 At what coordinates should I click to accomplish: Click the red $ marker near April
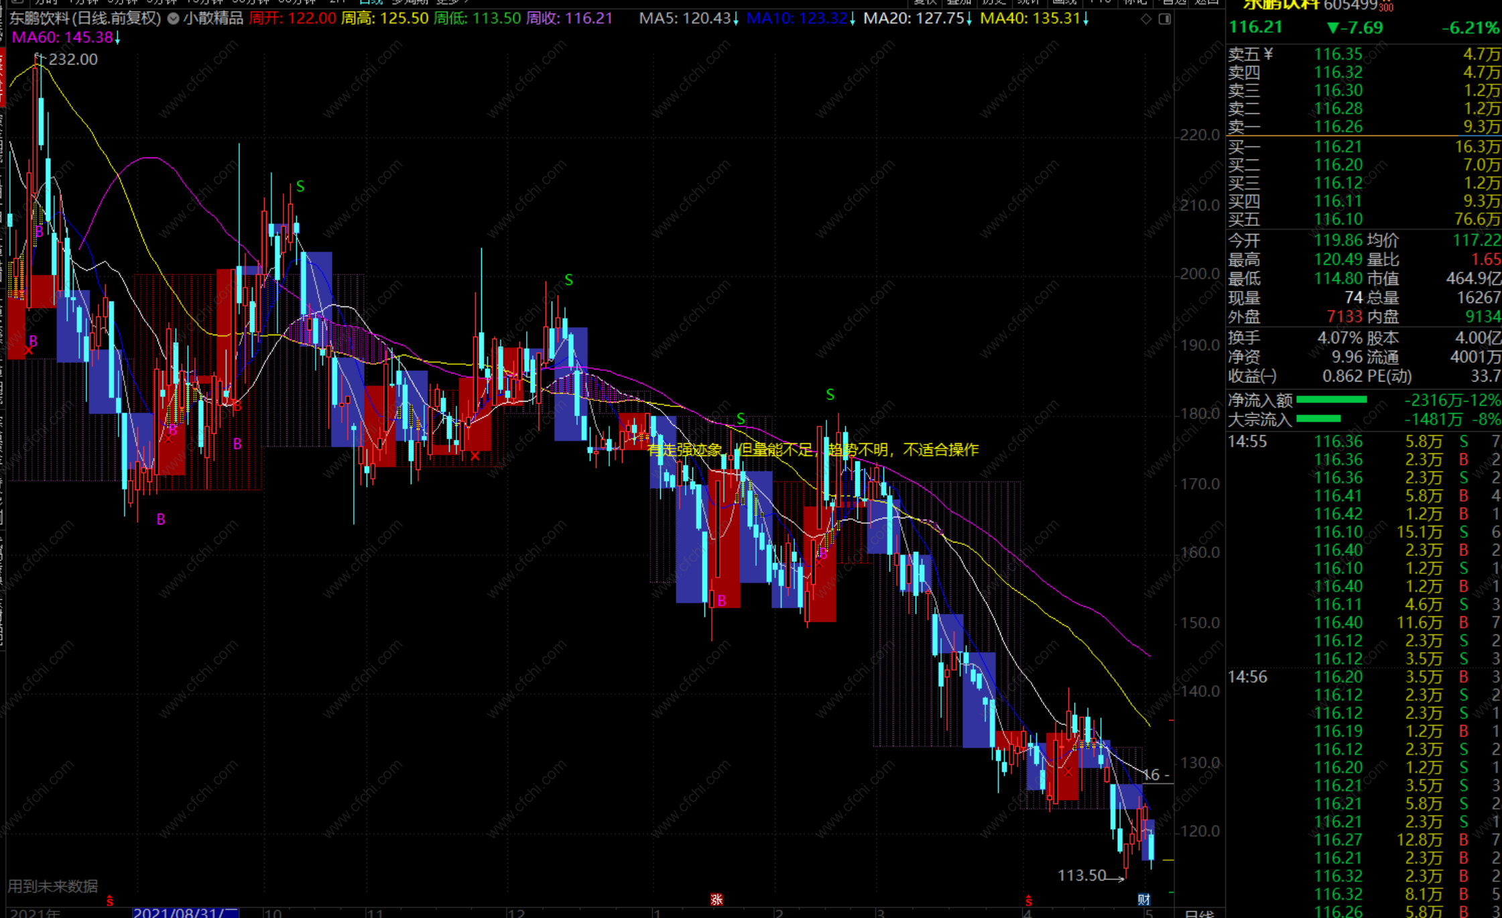coord(1028,901)
